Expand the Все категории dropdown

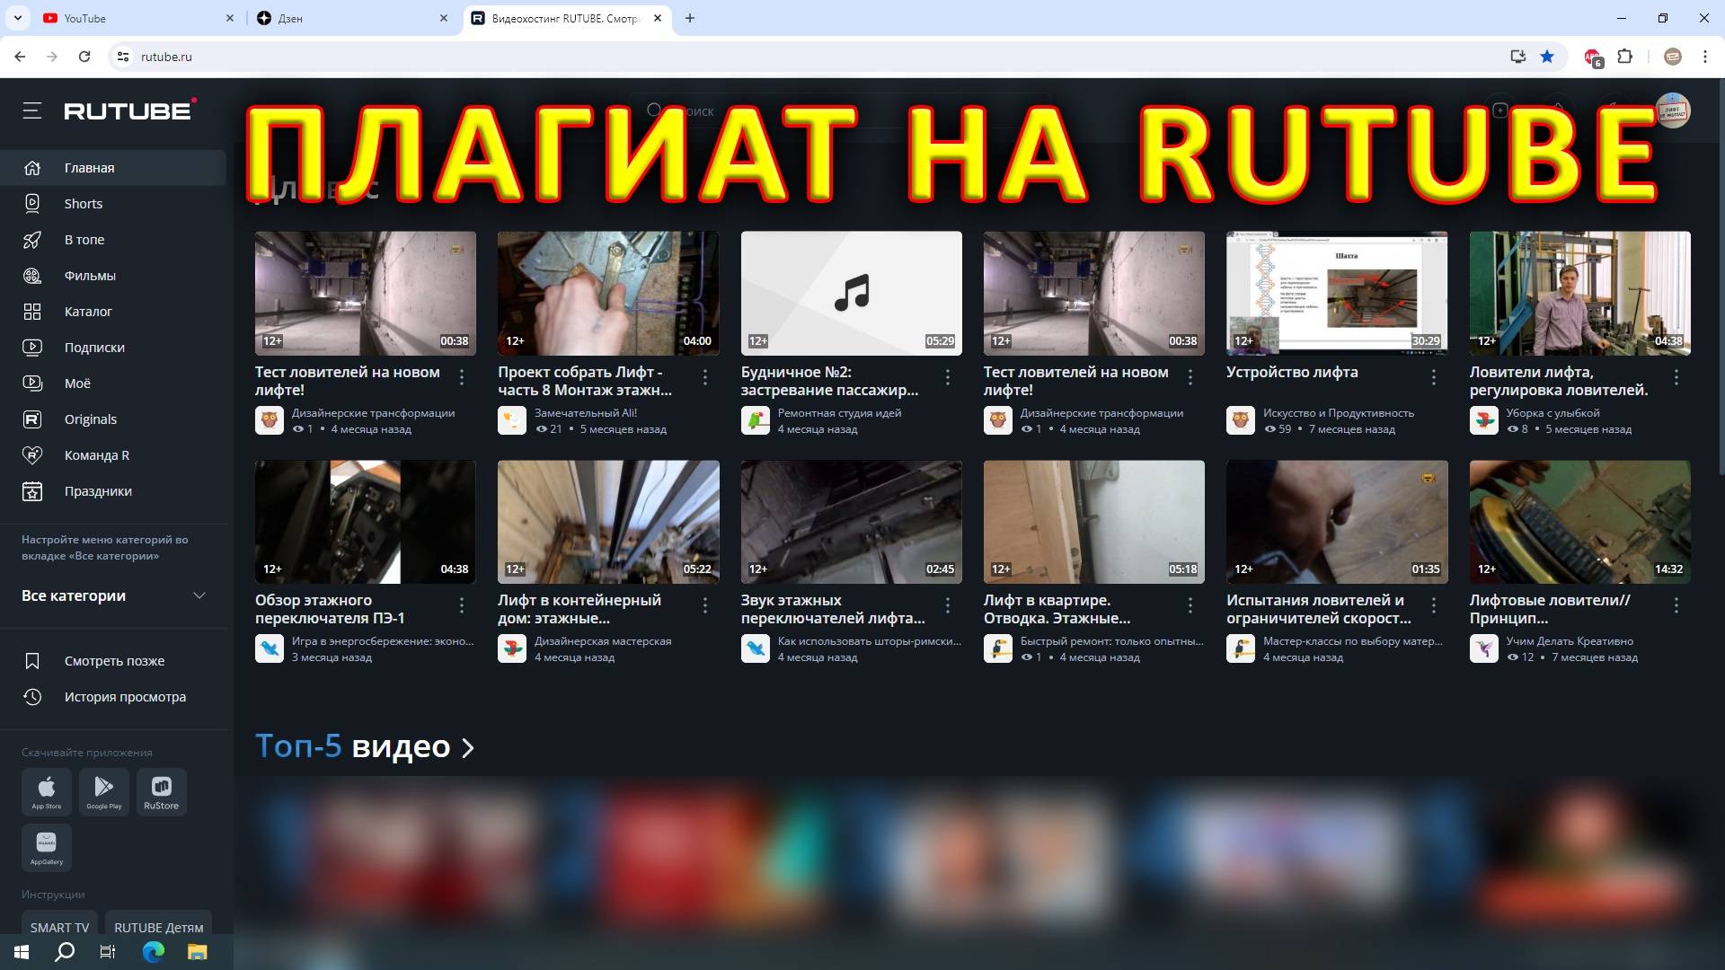pos(199,595)
